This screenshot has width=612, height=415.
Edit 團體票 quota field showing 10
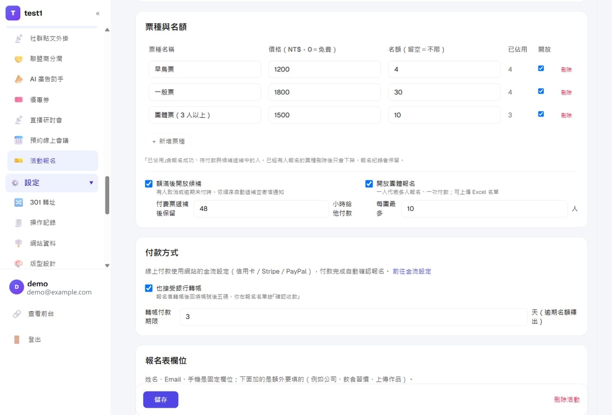coord(444,115)
